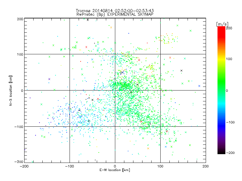Click the '[m/s]' colorbar unit label
Screen dimensions: 242x181
(222, 24)
